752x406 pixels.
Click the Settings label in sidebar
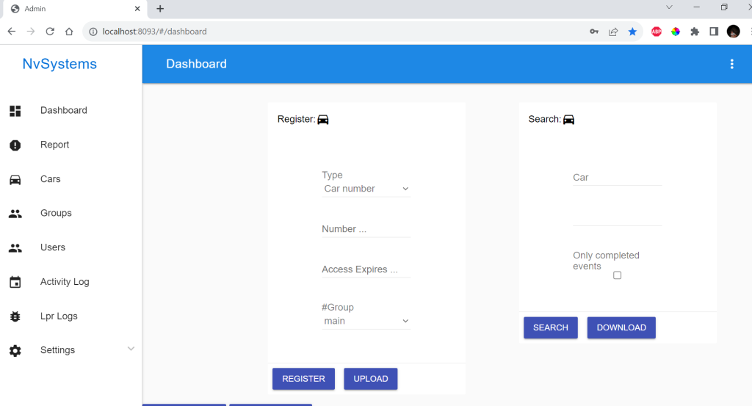57,350
